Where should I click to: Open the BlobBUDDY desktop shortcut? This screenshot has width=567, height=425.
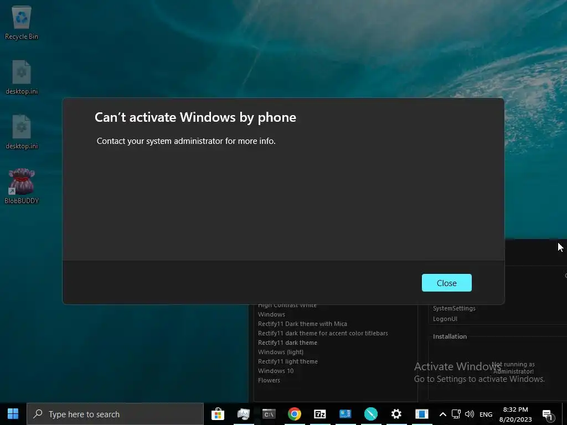click(x=22, y=186)
